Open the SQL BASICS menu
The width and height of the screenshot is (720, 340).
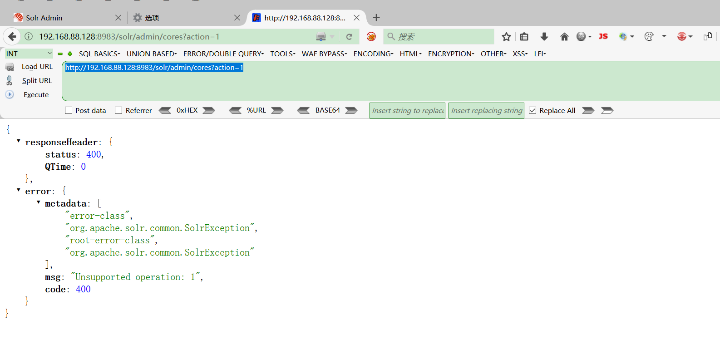[99, 54]
